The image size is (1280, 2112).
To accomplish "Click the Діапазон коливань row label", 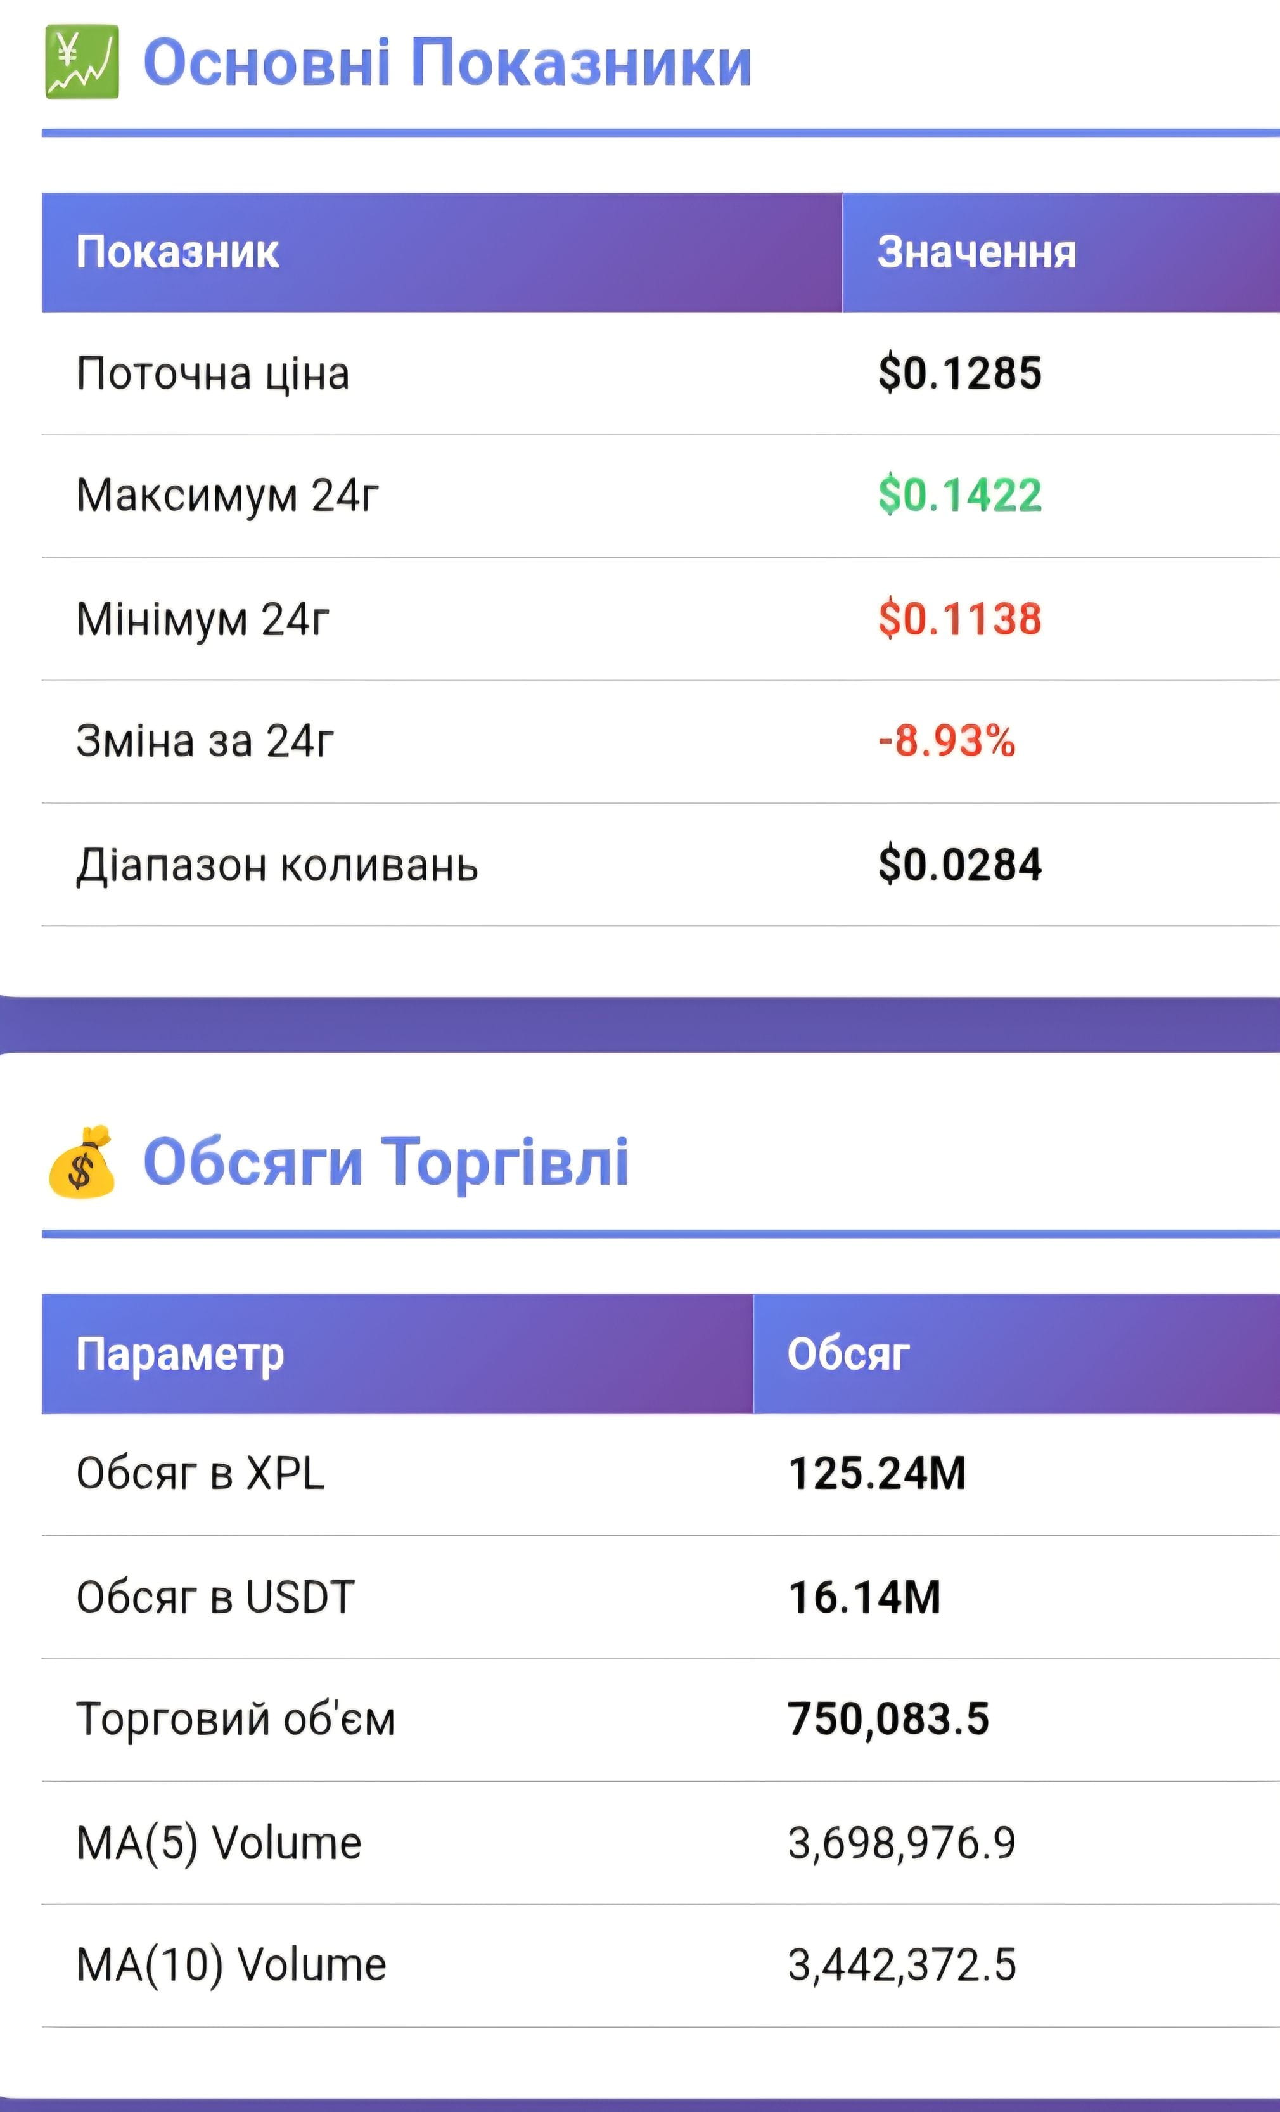I will [x=277, y=865].
